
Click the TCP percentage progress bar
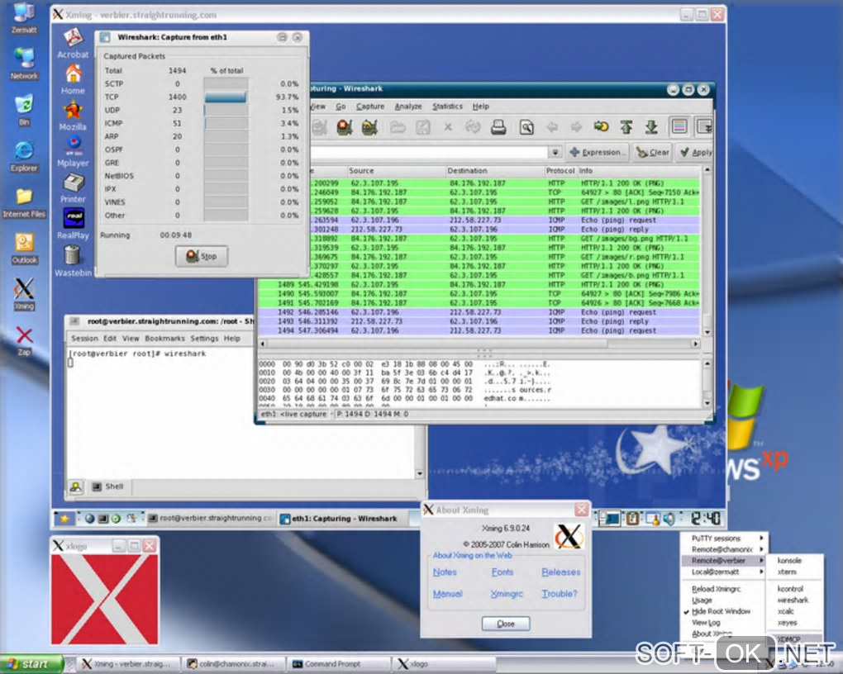tap(226, 97)
